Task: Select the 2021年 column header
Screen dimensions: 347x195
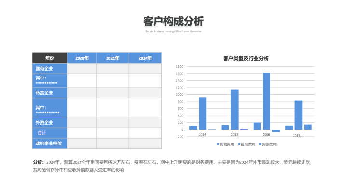Action: tap(113, 58)
